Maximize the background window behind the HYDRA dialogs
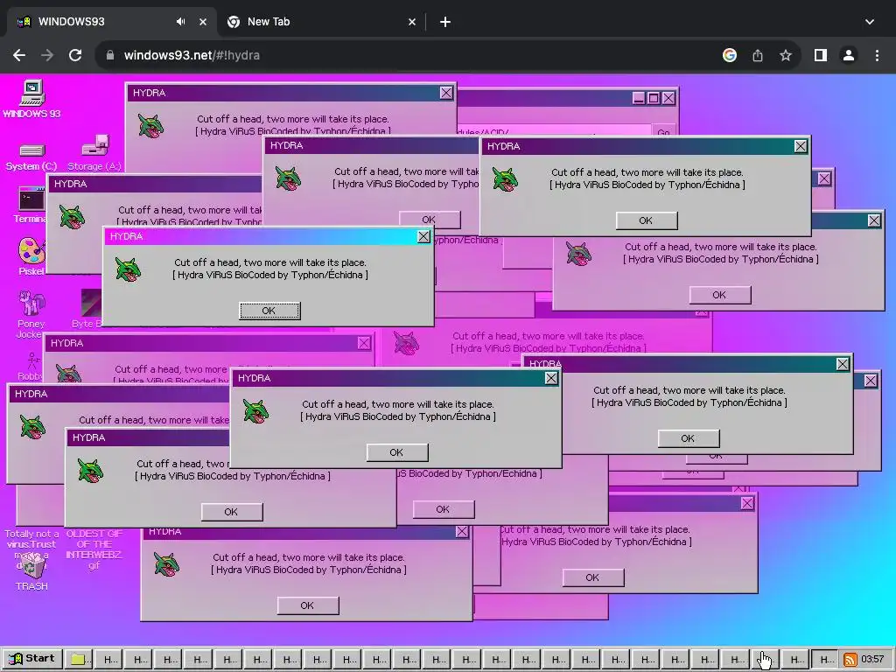The image size is (896, 672). tap(653, 98)
